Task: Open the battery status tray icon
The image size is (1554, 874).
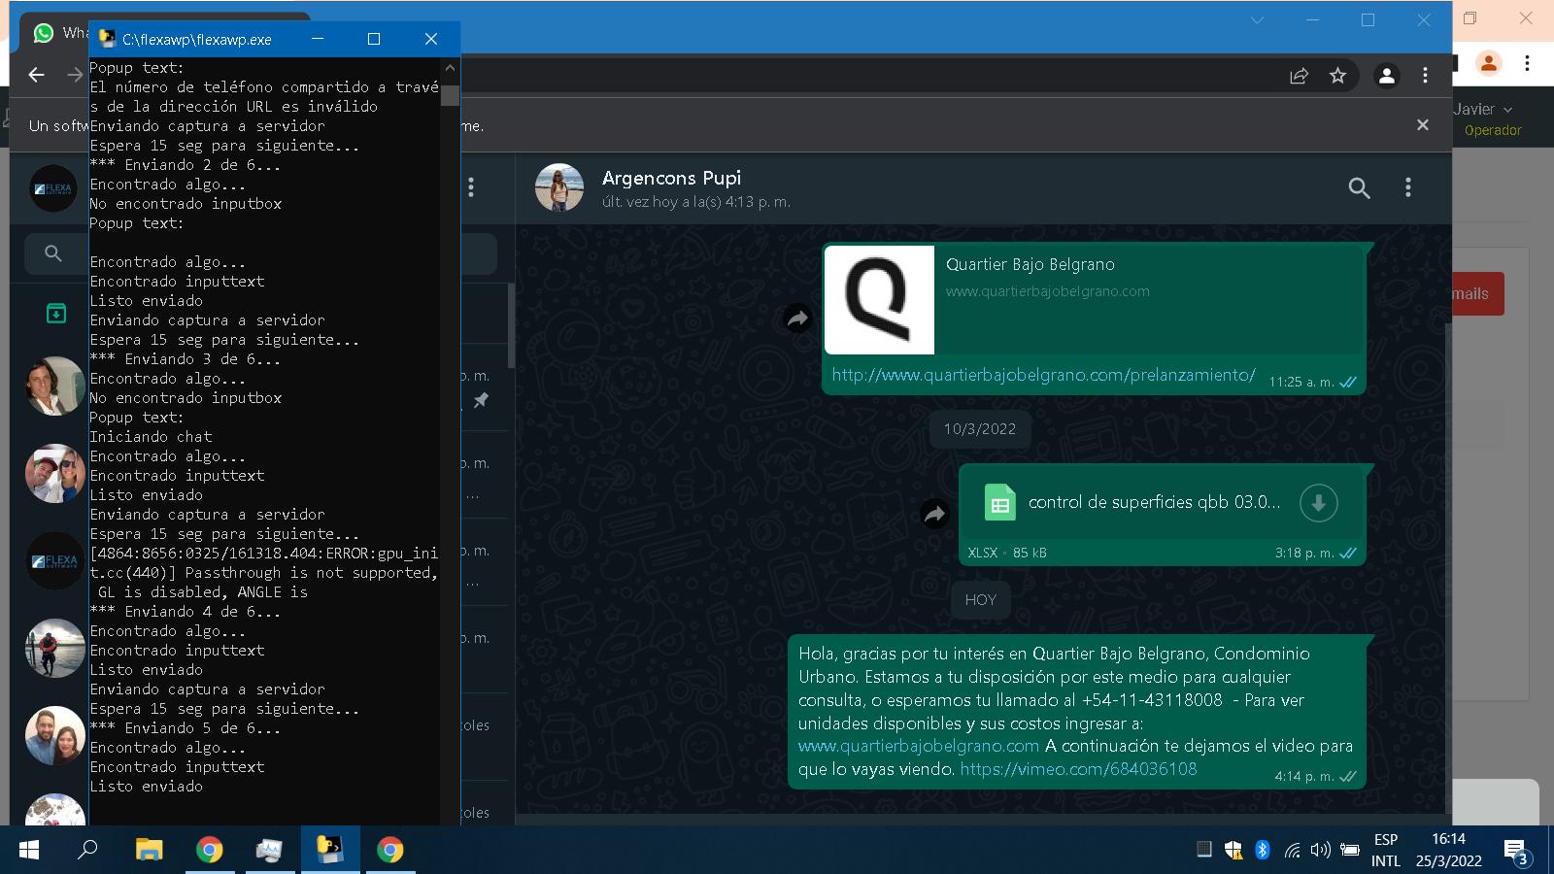Action: (1350, 850)
